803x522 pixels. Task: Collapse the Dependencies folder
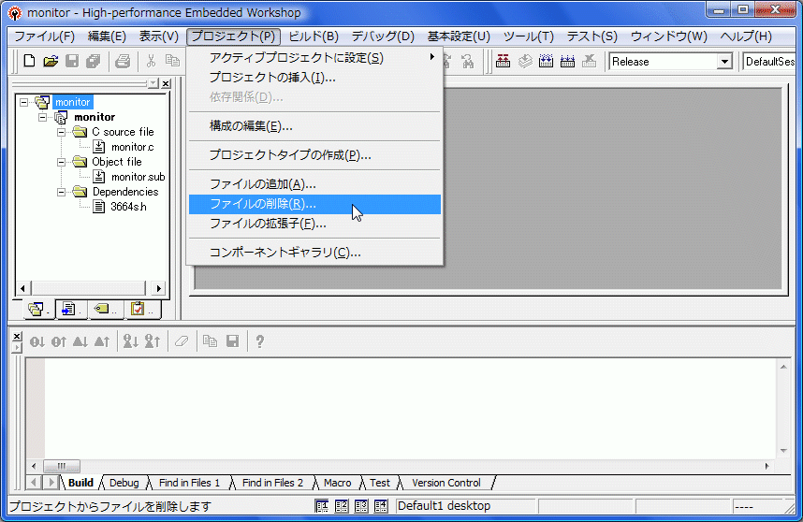pyautogui.click(x=61, y=192)
